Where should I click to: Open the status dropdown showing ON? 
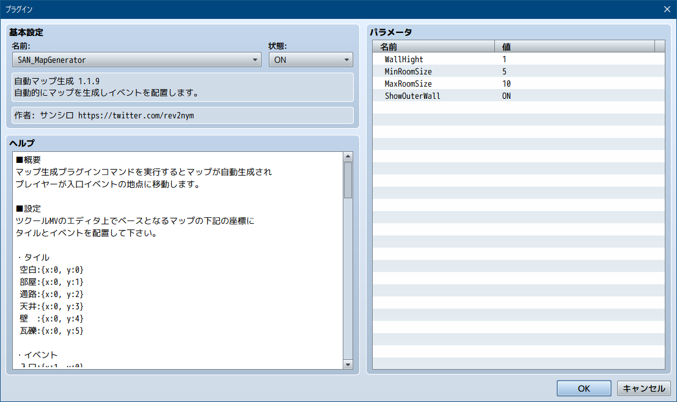pyautogui.click(x=310, y=60)
